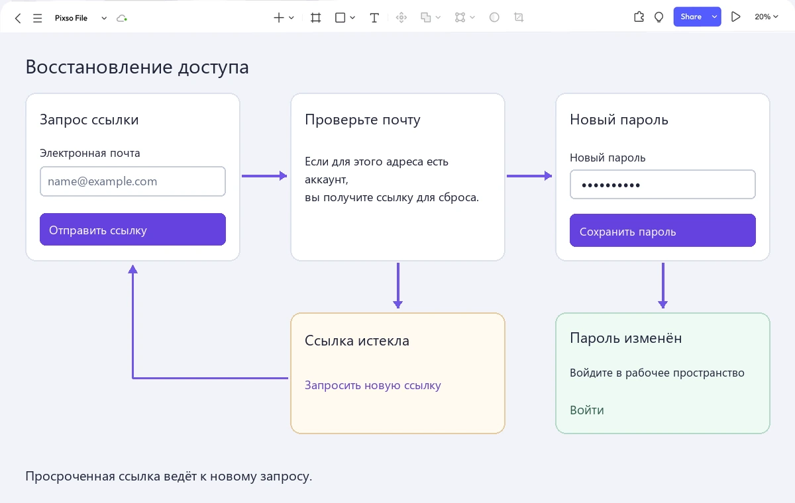This screenshot has height=503, width=795.
Task: Click the lightbulb tips icon
Action: coord(659,17)
